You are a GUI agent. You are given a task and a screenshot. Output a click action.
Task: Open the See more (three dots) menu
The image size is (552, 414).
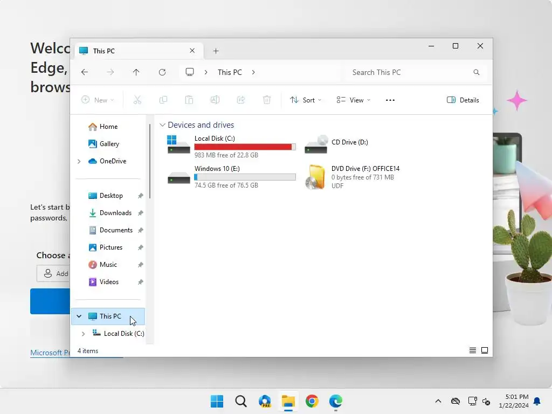pyautogui.click(x=390, y=100)
